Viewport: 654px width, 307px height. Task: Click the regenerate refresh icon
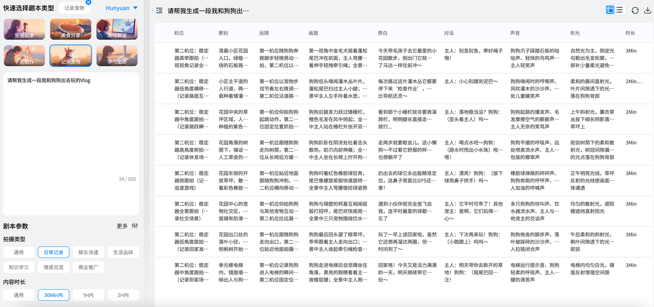(x=635, y=10)
